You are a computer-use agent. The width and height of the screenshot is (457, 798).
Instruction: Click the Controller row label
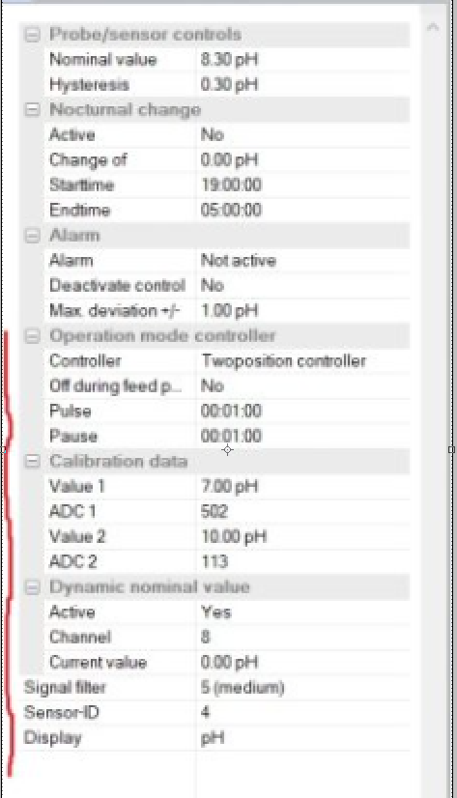pyautogui.click(x=85, y=360)
